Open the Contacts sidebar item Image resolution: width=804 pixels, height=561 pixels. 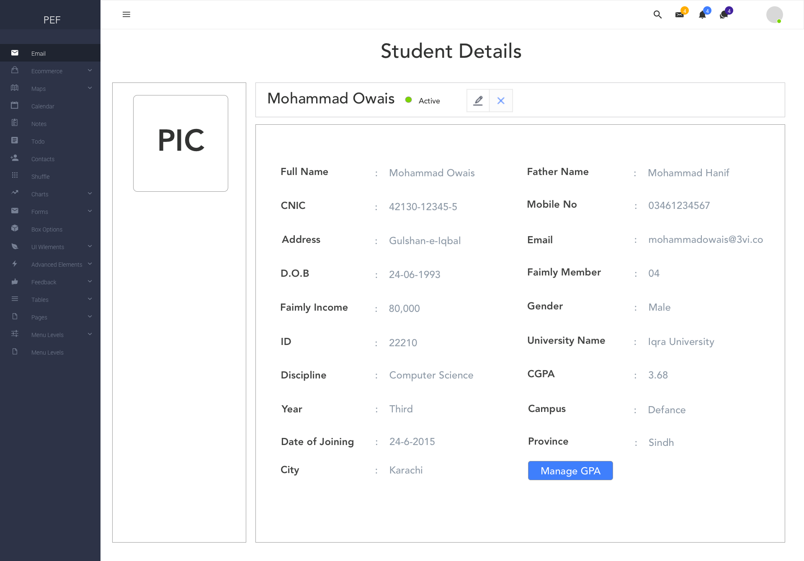(x=50, y=159)
